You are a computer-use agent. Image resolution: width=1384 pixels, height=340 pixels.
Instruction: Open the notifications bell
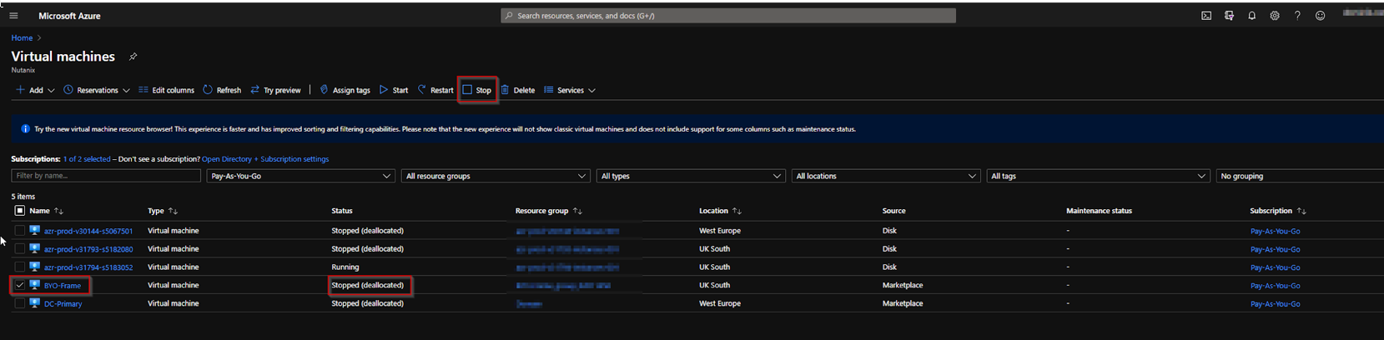pos(1251,16)
